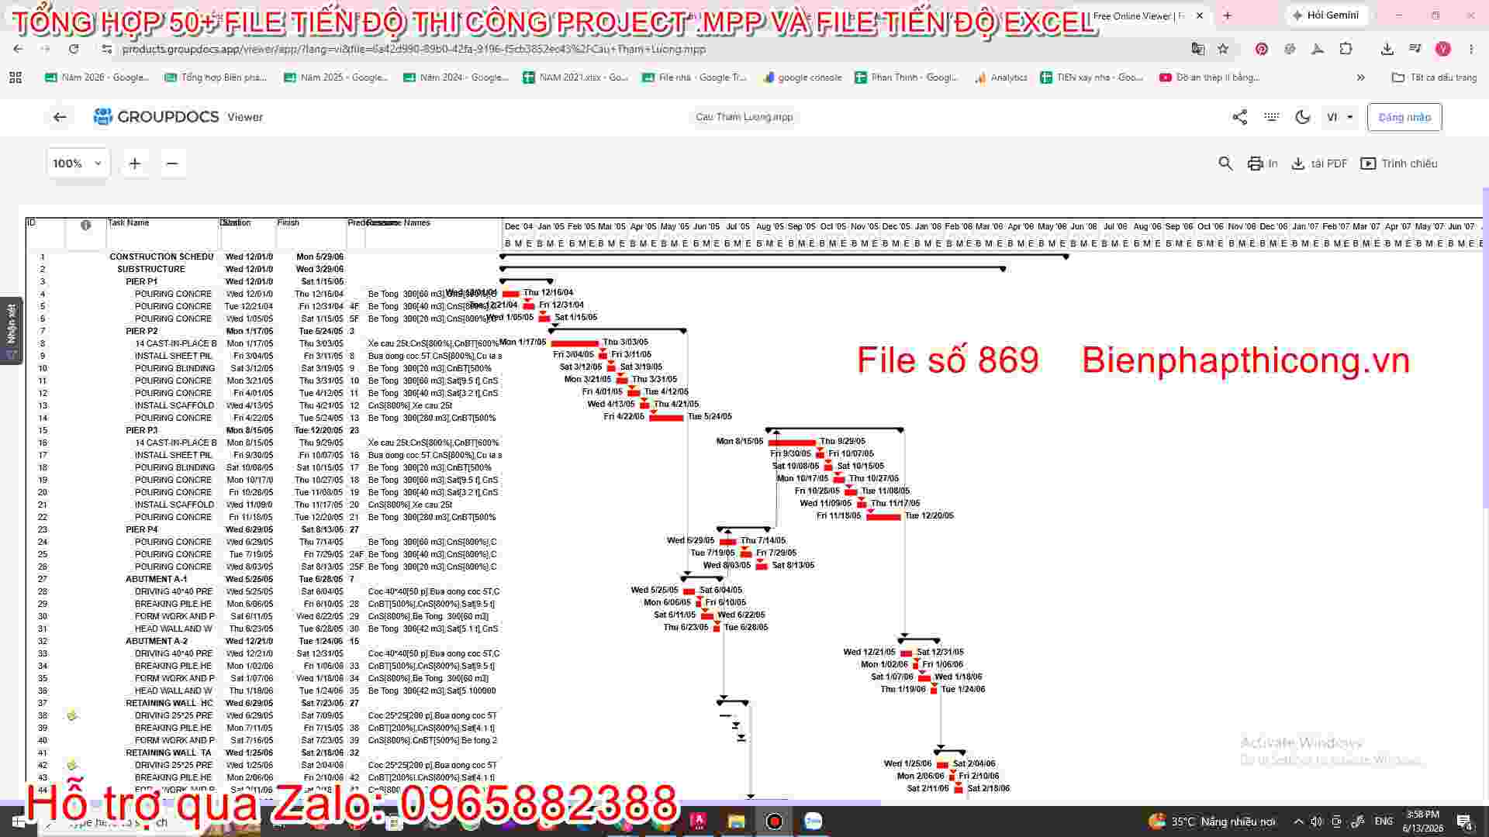Open the NAM 2021.xlsx bookmark

pyautogui.click(x=575, y=77)
